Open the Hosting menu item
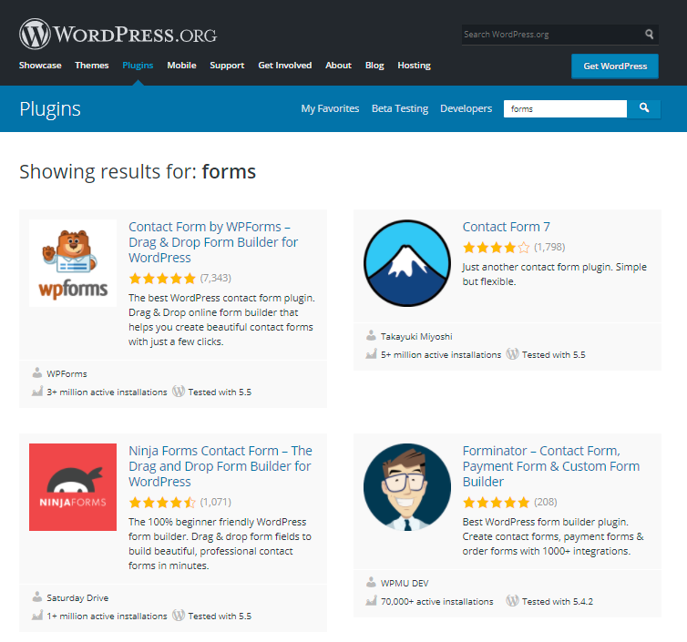687x642 pixels. [414, 66]
